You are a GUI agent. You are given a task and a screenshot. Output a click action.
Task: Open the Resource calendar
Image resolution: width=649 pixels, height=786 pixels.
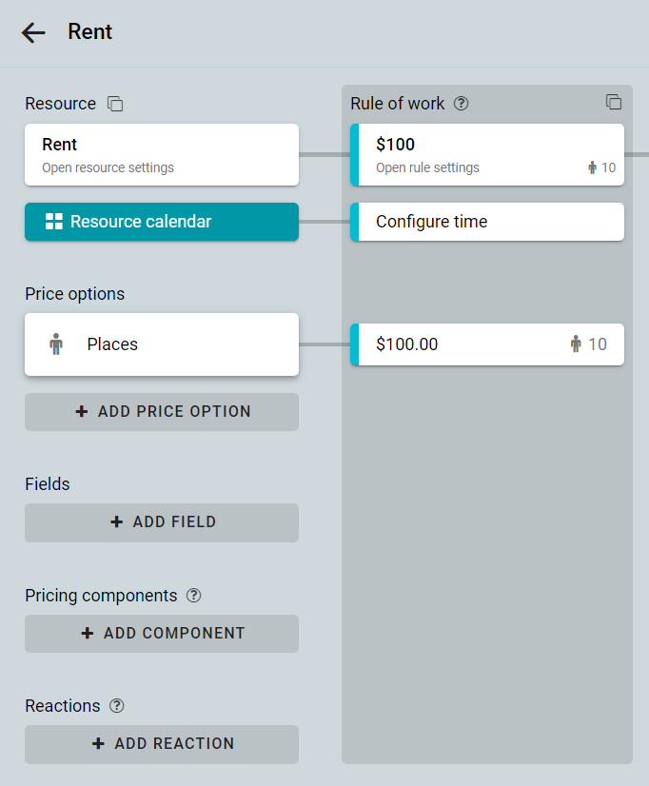coord(162,222)
